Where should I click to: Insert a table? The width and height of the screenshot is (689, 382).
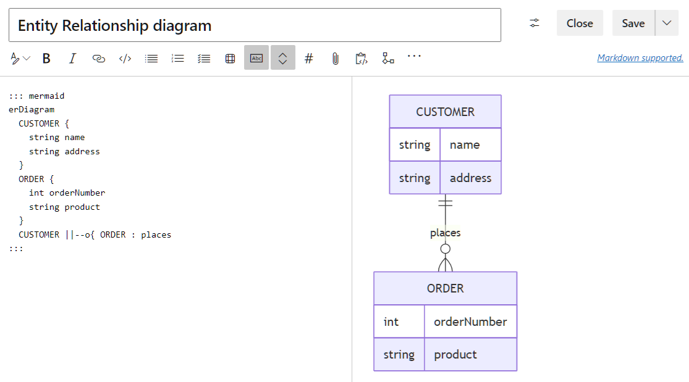pos(230,57)
